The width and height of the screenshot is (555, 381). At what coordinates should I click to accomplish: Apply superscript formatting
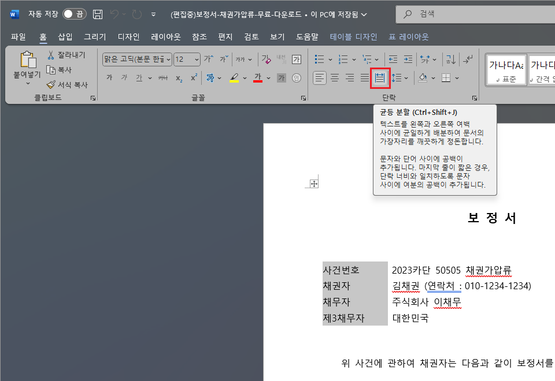193,77
